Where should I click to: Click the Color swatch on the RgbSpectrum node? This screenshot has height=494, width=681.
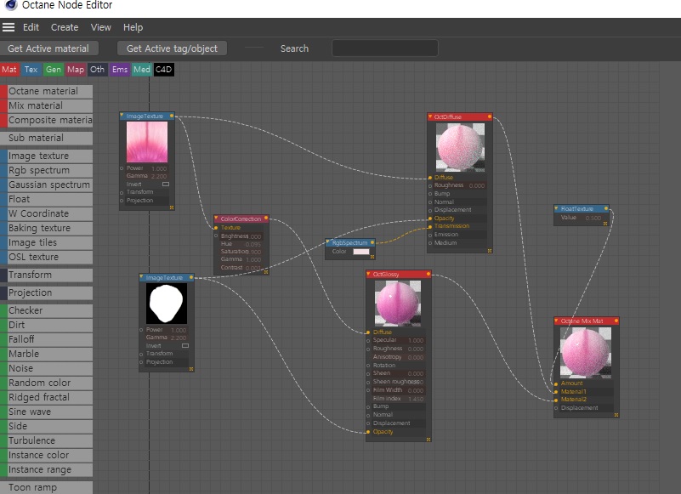pos(361,252)
